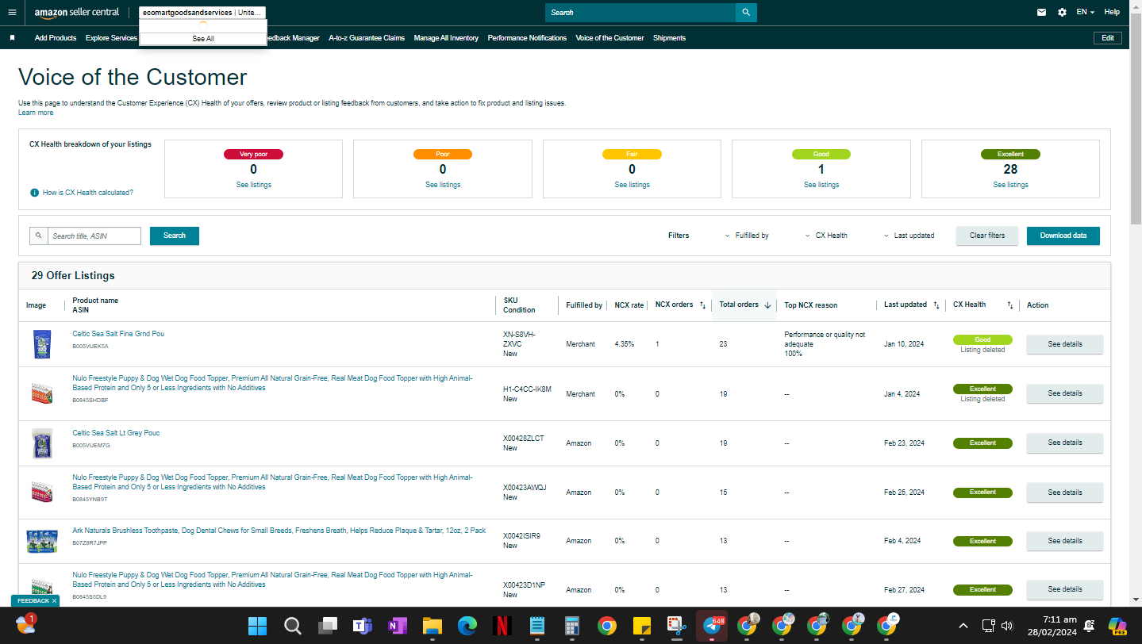Image resolution: width=1142 pixels, height=644 pixels.
Task: Open Snipping Tool from taskbar
Action: [677, 626]
